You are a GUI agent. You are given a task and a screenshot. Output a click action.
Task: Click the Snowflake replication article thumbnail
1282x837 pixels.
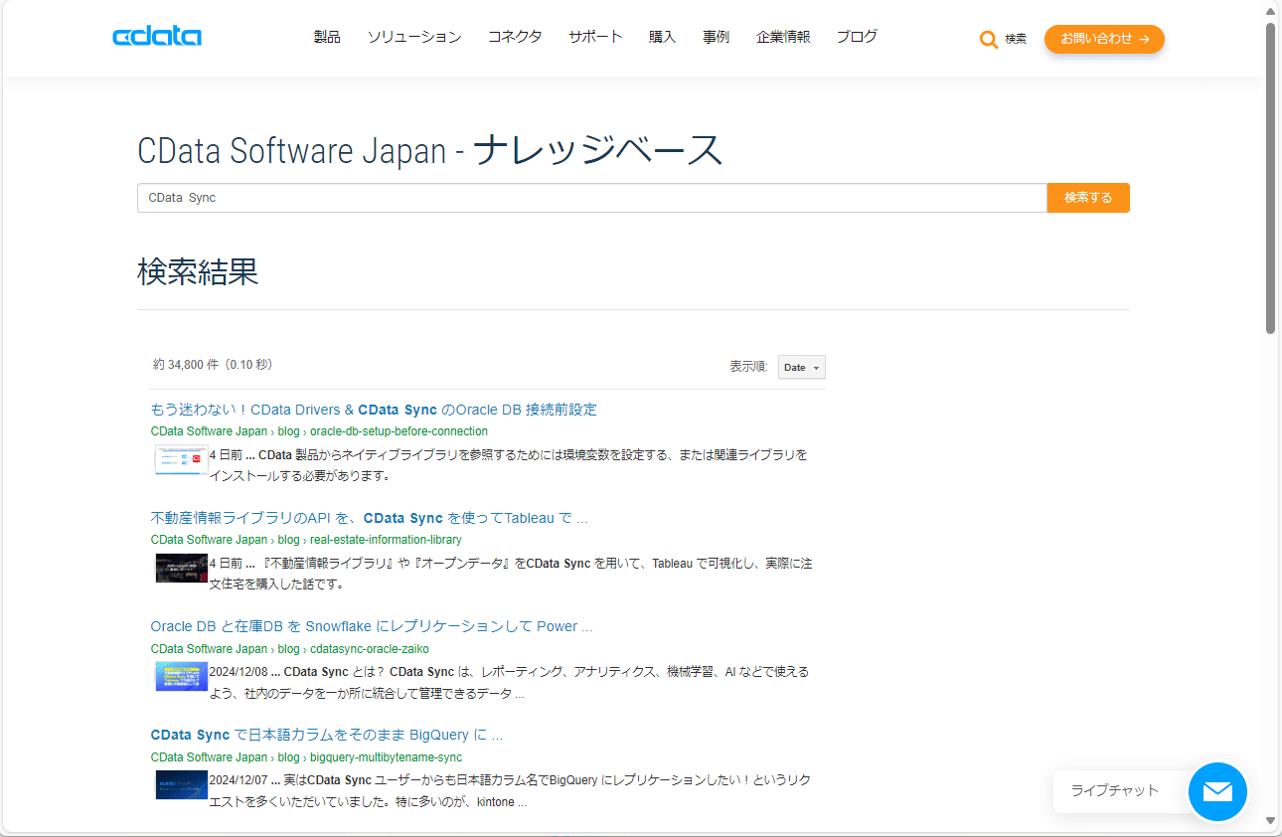click(x=181, y=676)
